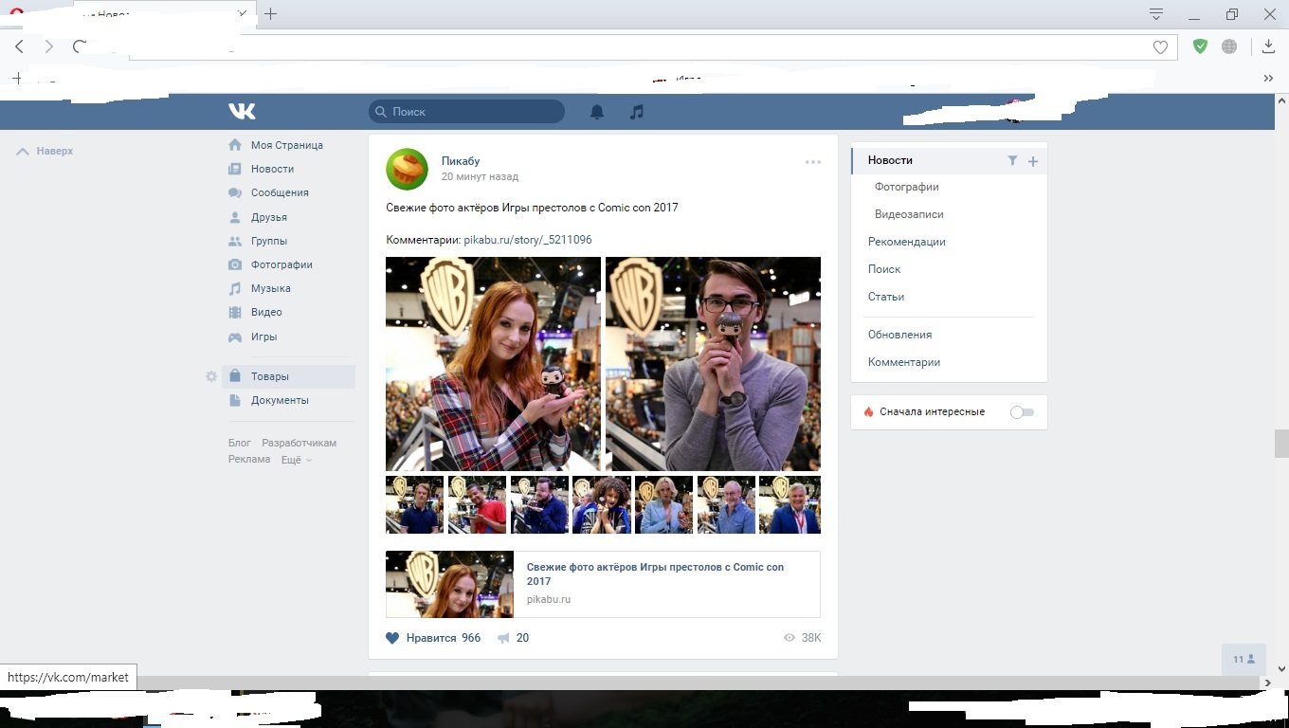
Task: Open Разработчикам footer link
Action: (300, 443)
